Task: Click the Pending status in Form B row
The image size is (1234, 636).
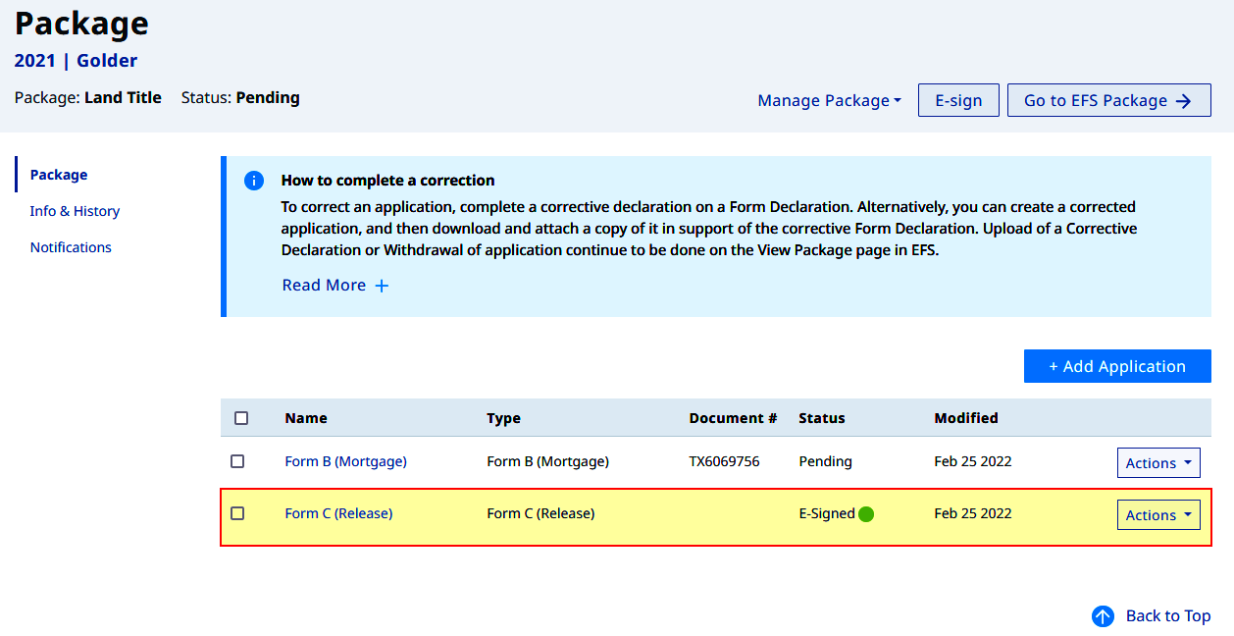Action: pyautogui.click(x=825, y=461)
